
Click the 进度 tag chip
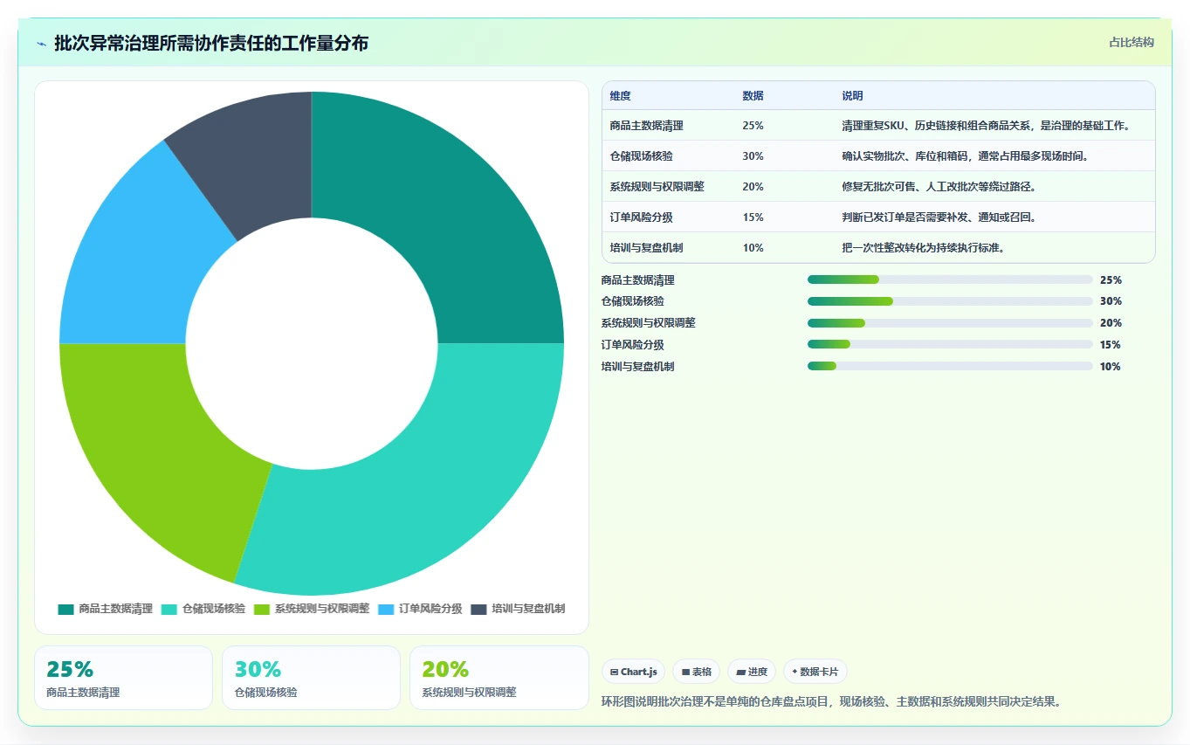click(x=752, y=672)
